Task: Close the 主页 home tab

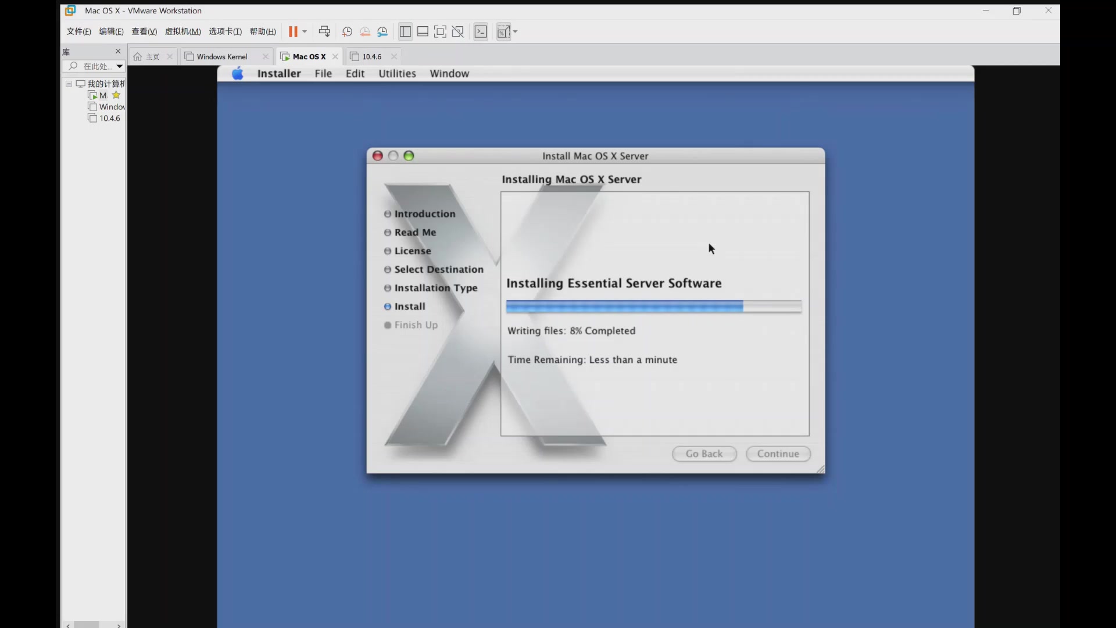Action: [170, 56]
